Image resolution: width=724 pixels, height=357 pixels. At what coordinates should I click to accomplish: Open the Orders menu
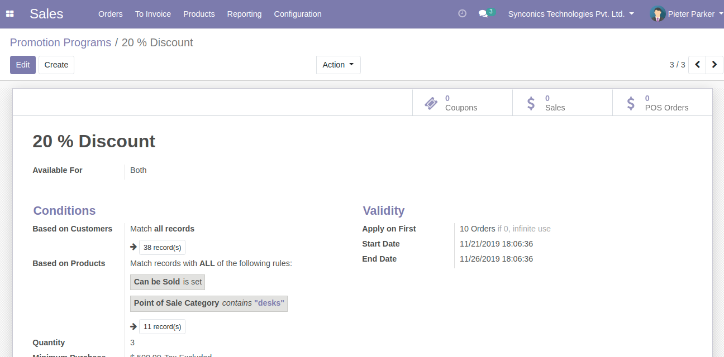[x=110, y=14]
